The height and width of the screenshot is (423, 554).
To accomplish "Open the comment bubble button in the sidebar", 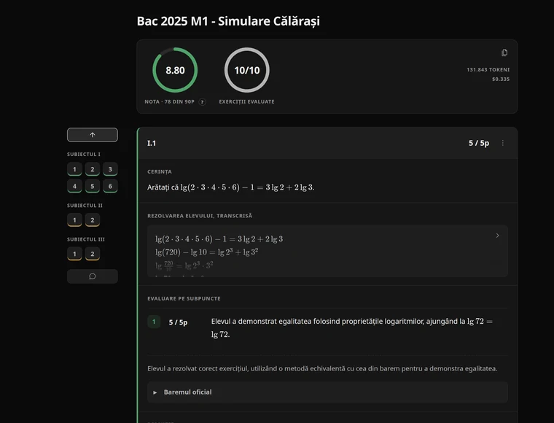I will pyautogui.click(x=93, y=276).
